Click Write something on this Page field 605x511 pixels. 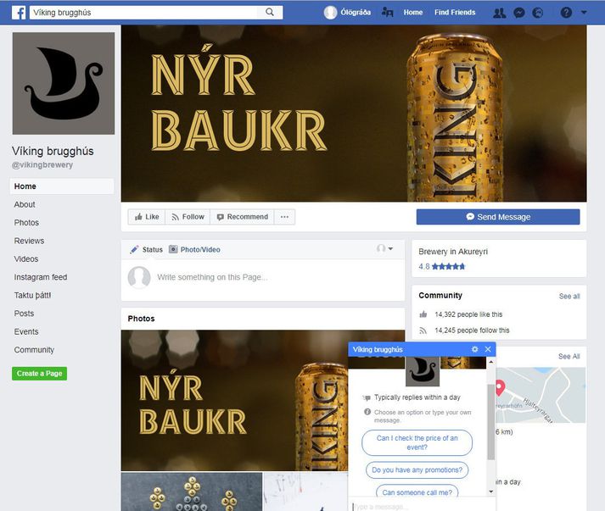[x=212, y=277]
